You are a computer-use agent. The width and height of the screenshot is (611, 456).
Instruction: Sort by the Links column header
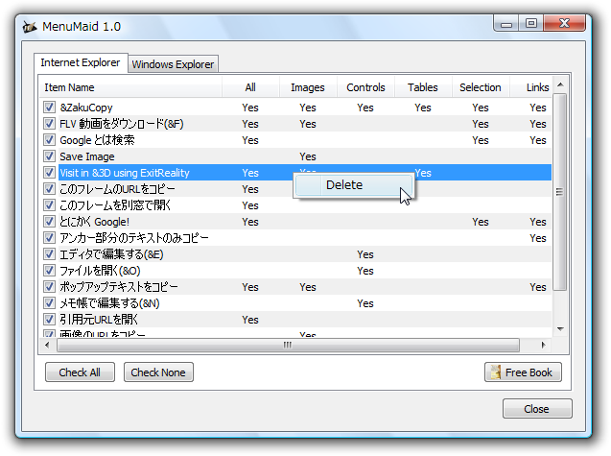[530, 87]
